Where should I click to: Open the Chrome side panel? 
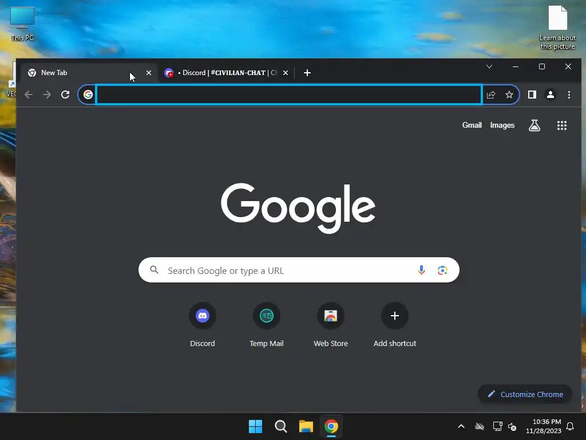[532, 95]
